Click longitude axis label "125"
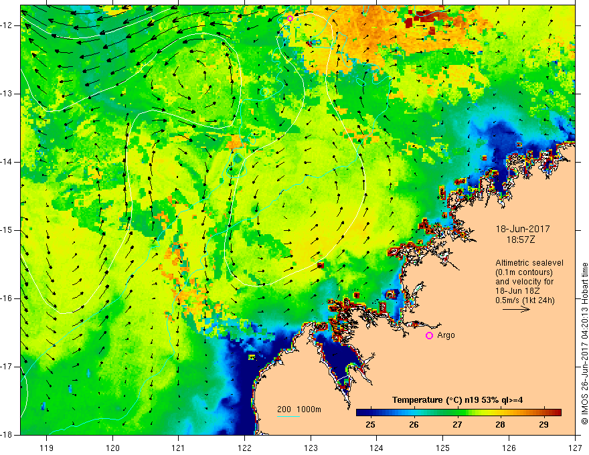This screenshot has height=455, width=589. point(443,448)
